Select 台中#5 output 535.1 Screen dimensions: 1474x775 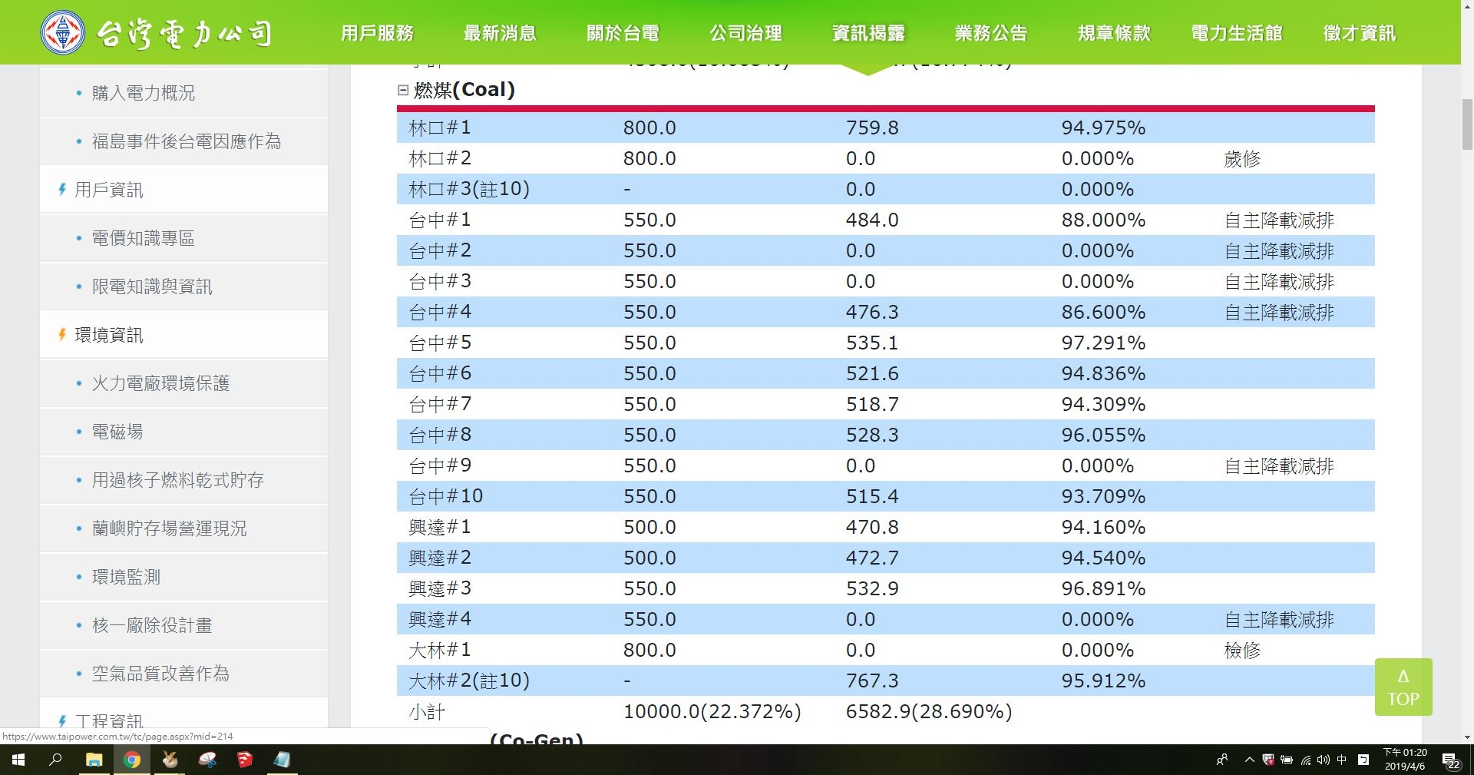point(872,343)
